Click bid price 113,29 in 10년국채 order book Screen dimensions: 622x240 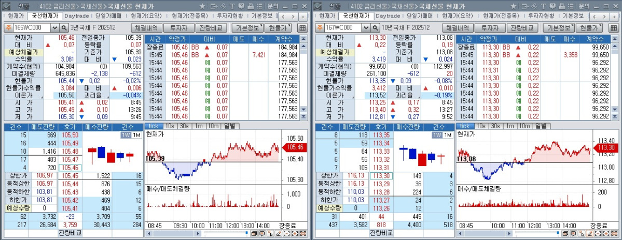pos(381,184)
